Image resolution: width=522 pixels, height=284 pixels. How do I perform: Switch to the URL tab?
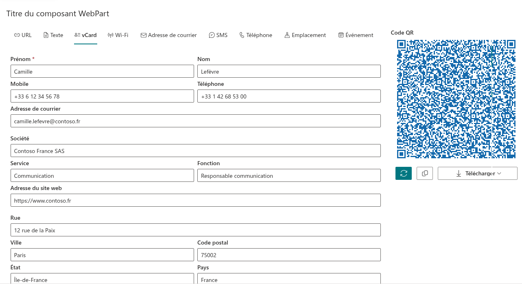click(x=23, y=35)
